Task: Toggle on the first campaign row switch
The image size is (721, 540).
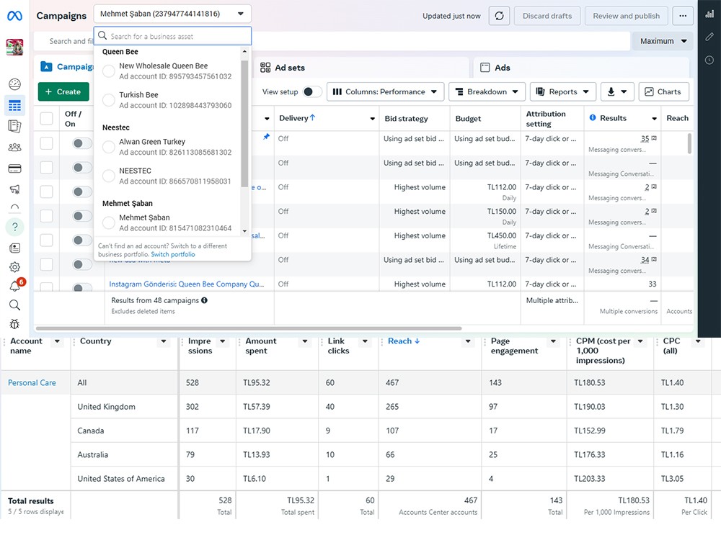Action: tap(81, 143)
